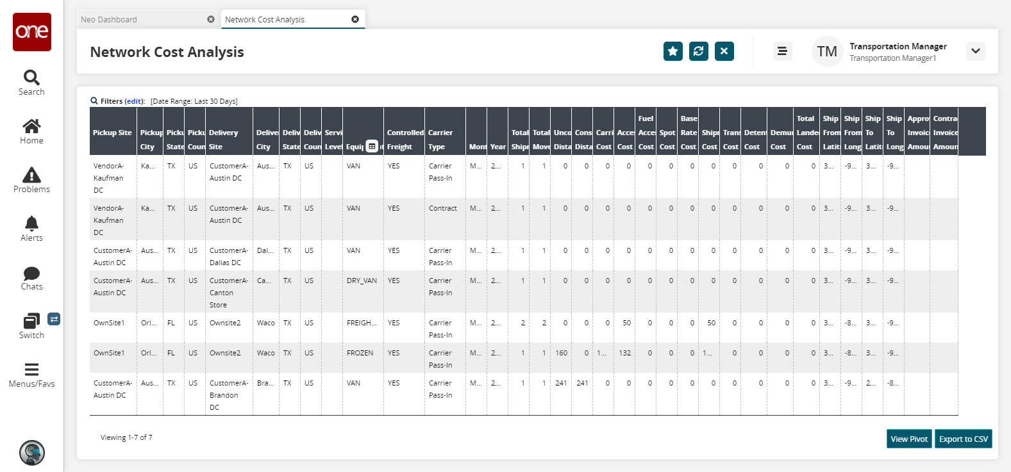The image size is (1011, 472).
Task: Sort by the Pickup Site column header
Action: point(112,133)
